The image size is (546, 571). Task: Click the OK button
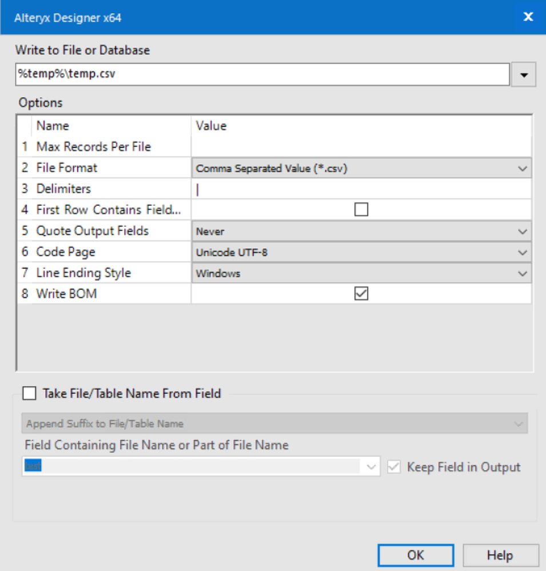[x=416, y=556]
